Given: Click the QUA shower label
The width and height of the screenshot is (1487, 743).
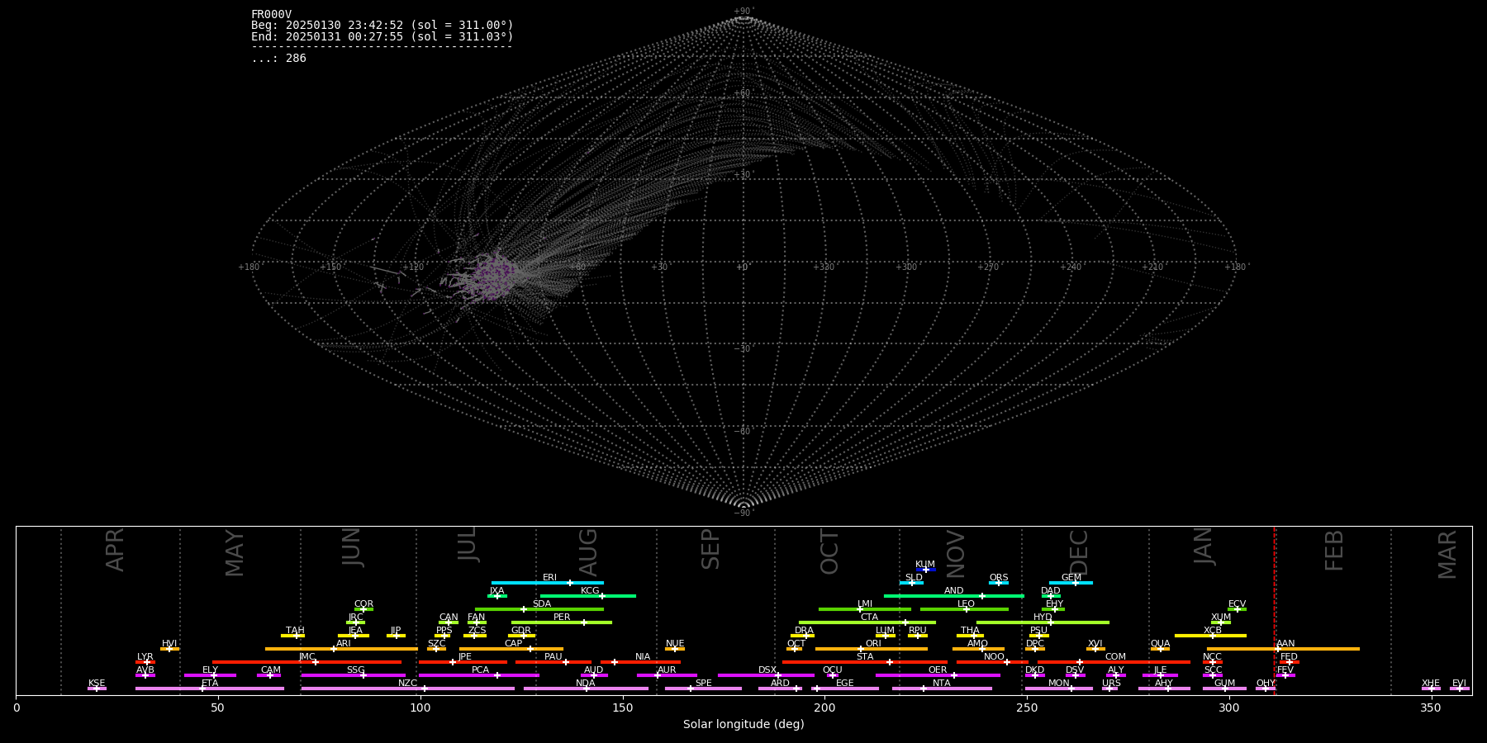Looking at the screenshot, I should [x=1160, y=643].
